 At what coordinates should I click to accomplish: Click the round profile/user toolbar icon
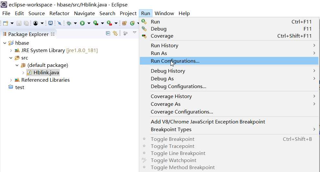tap(36, 23)
